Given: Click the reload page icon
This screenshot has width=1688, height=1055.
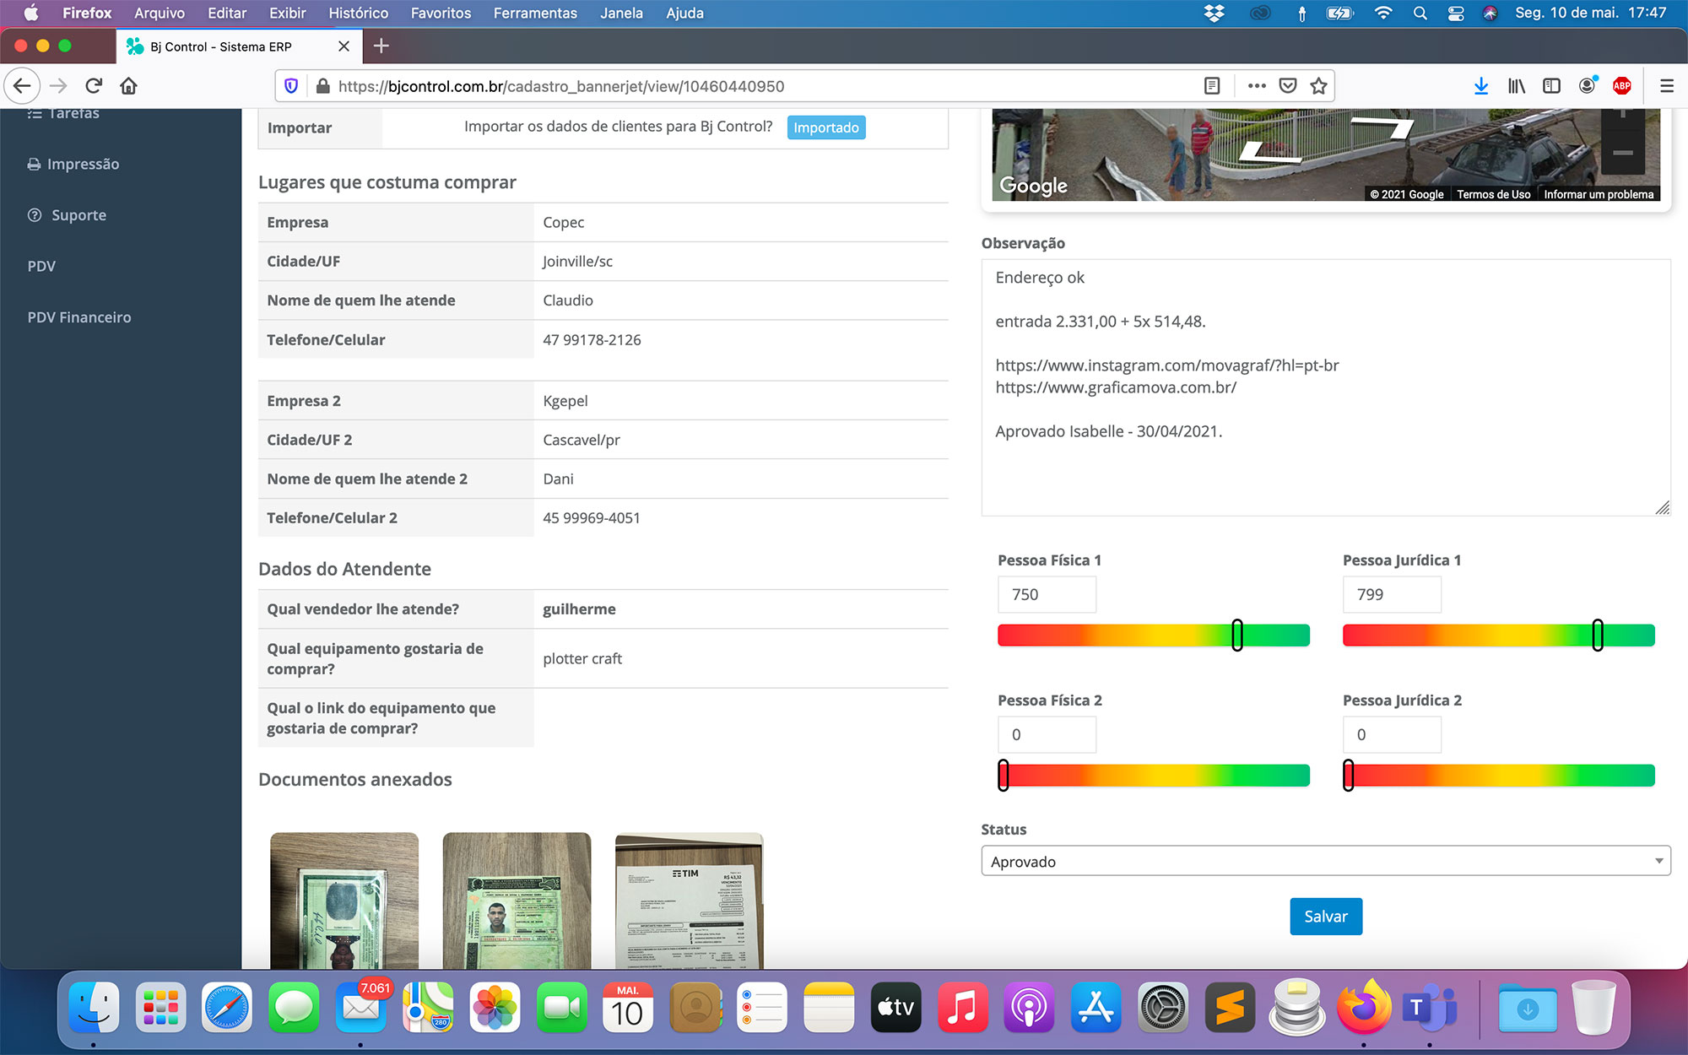Looking at the screenshot, I should [94, 86].
